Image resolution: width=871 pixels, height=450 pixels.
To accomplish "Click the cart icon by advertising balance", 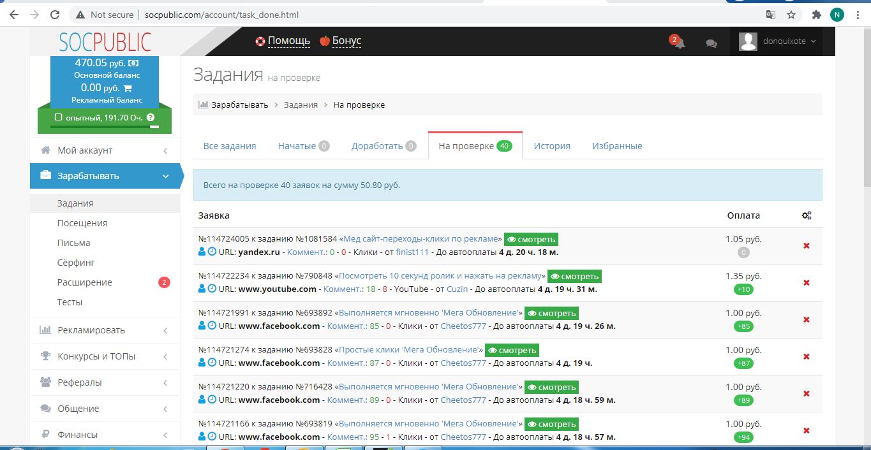I will click(x=127, y=88).
